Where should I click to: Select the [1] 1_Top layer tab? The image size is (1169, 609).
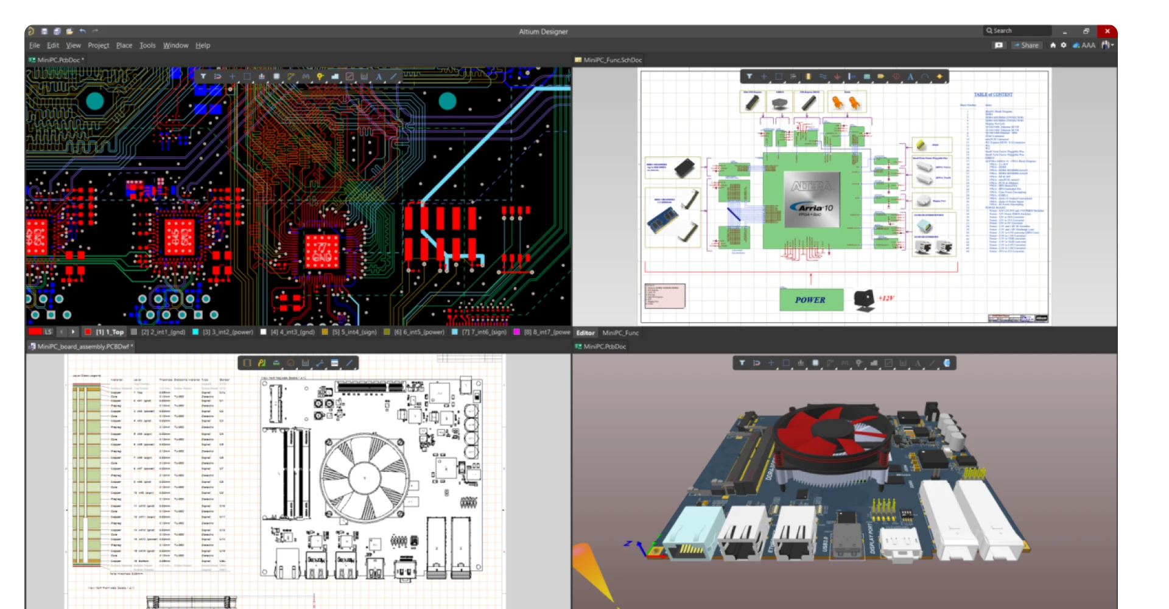105,332
